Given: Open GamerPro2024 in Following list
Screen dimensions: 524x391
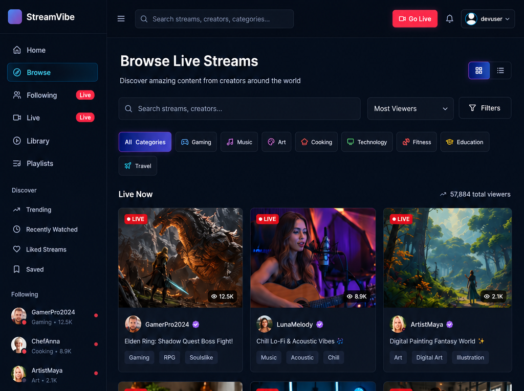Looking at the screenshot, I should point(54,316).
